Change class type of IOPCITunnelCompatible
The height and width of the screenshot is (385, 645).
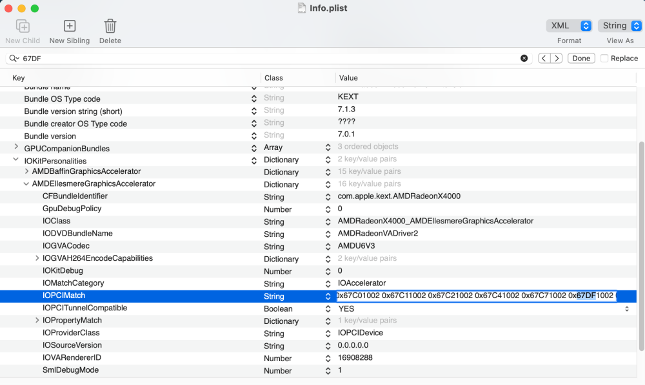click(328, 308)
